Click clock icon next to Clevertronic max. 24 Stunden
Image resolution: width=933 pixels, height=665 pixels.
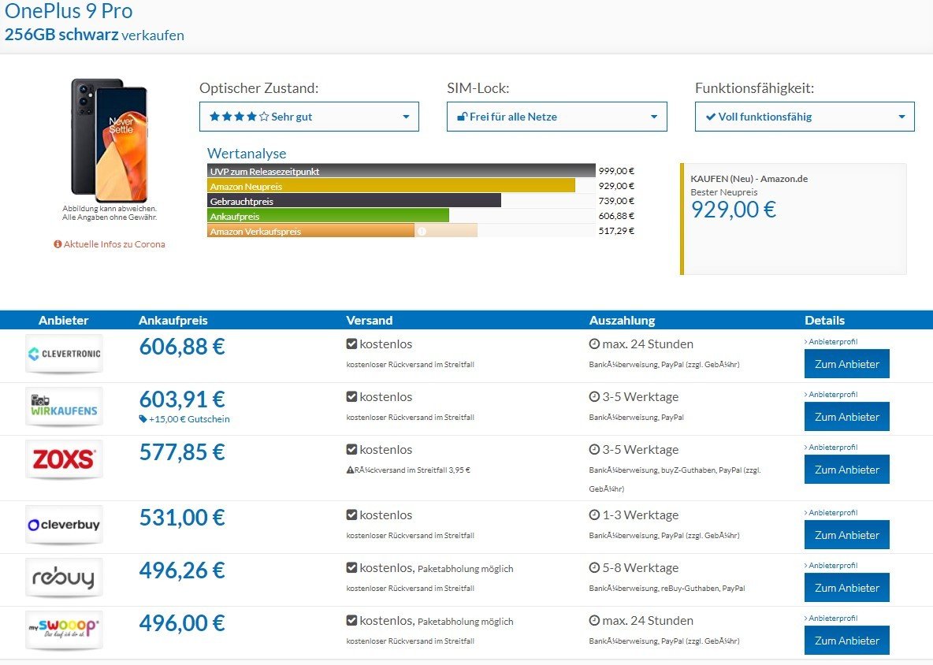[594, 344]
